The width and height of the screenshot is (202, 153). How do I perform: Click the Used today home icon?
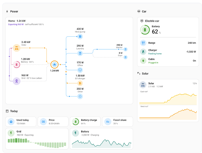click(11, 121)
